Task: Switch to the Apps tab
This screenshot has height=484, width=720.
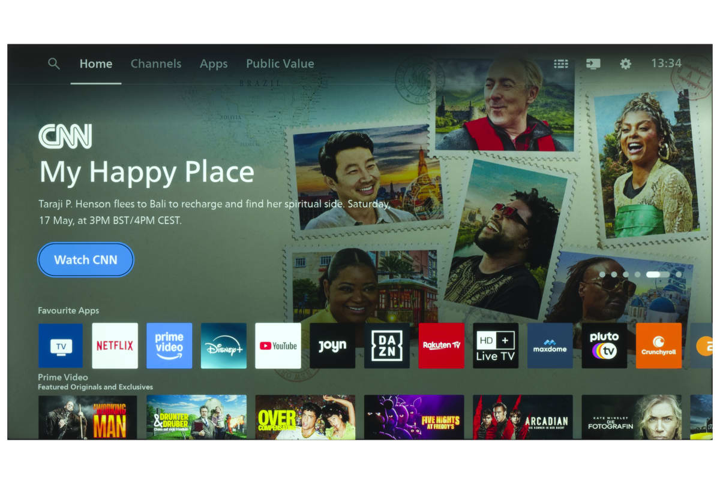Action: (214, 63)
